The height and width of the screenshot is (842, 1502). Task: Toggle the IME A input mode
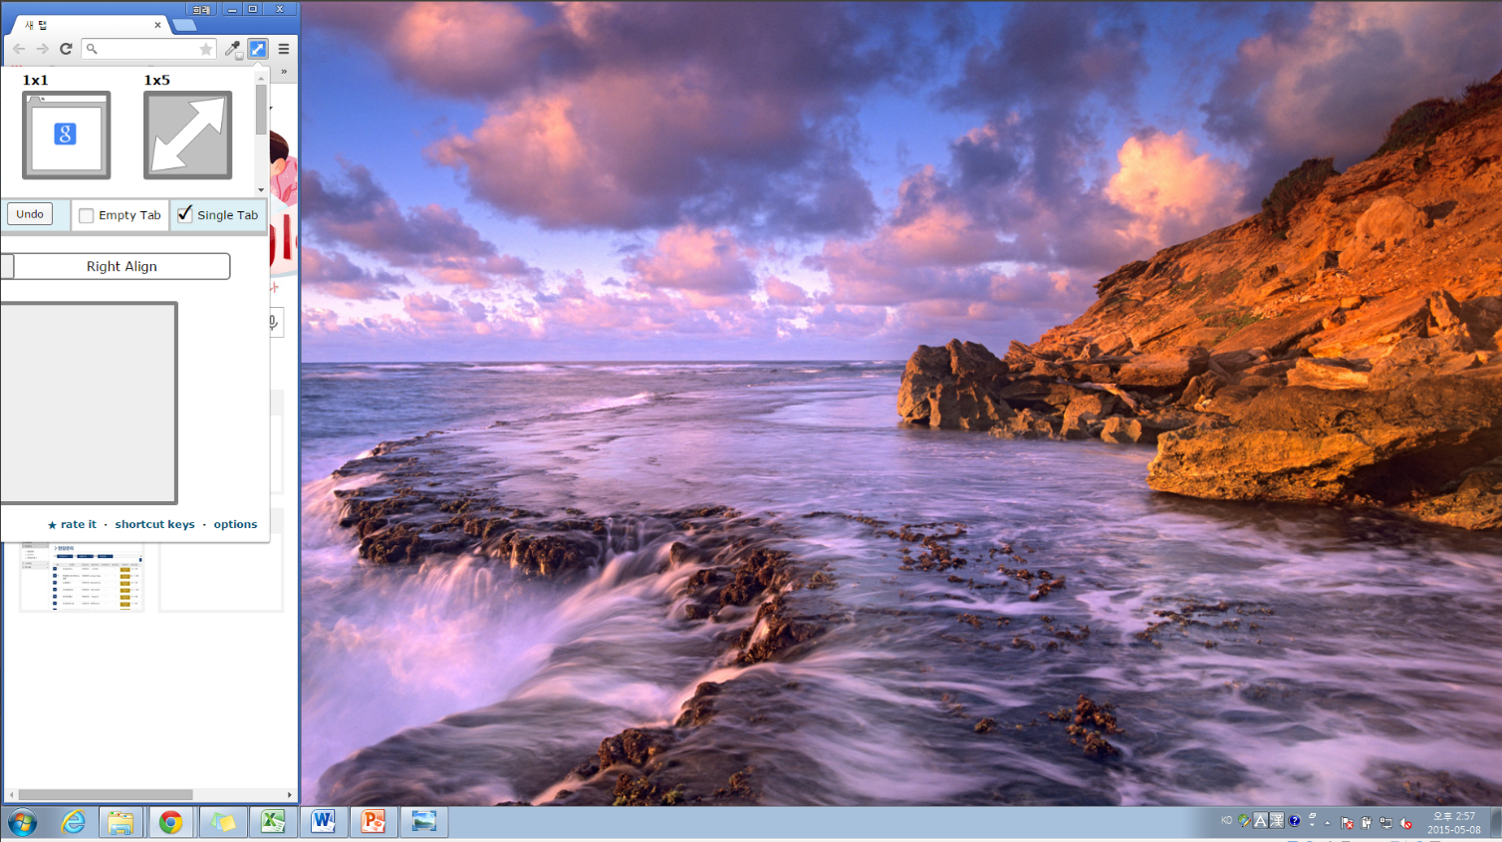pos(1261,821)
